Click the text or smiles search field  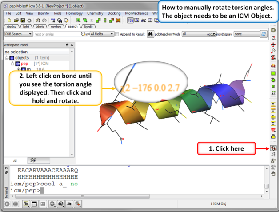click(x=56, y=34)
